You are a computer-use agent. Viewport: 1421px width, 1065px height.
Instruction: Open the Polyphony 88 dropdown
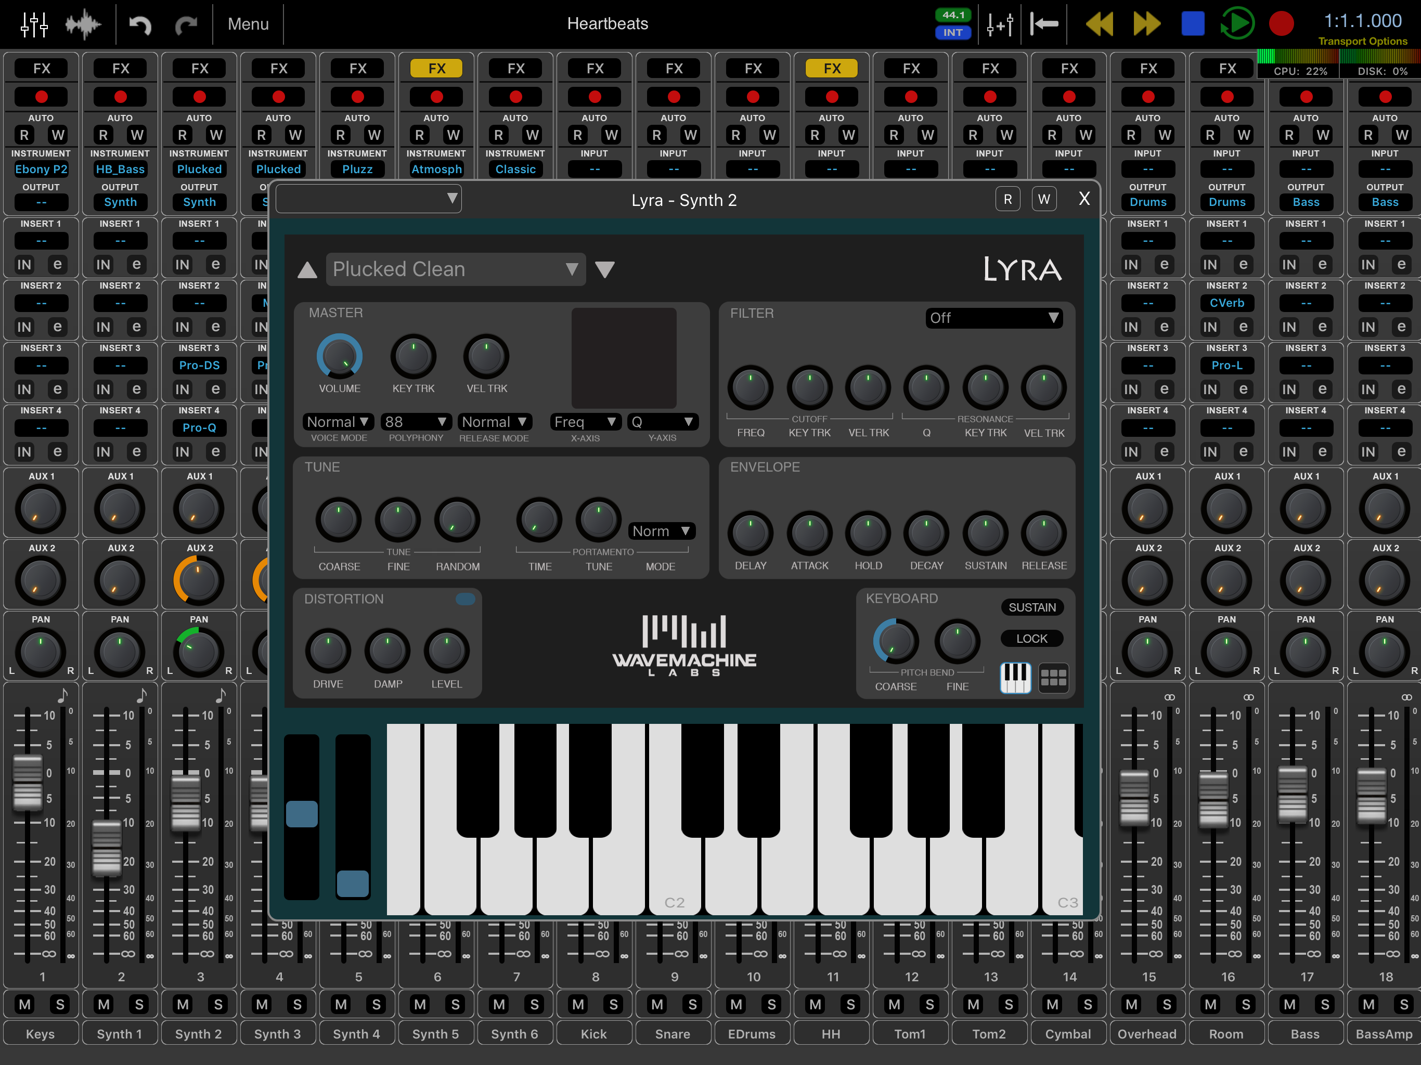pos(416,422)
